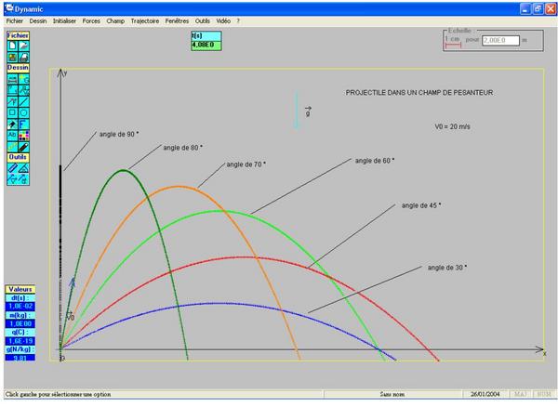Viewport: 558px width, 407px height.
Task: Select the paint bucket fill tool
Action: pyautogui.click(x=12, y=125)
